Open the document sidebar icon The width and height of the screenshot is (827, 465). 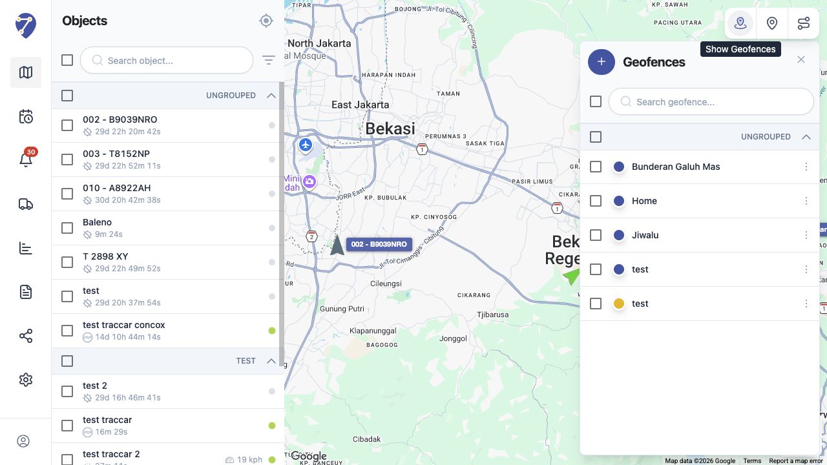[x=26, y=292]
